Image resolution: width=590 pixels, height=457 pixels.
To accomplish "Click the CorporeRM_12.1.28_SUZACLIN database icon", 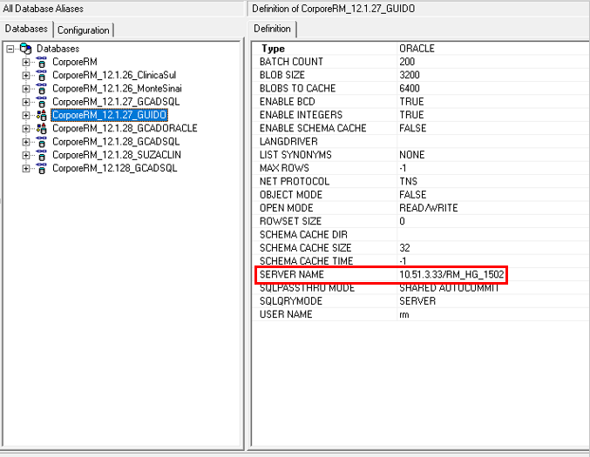I will click(41, 155).
